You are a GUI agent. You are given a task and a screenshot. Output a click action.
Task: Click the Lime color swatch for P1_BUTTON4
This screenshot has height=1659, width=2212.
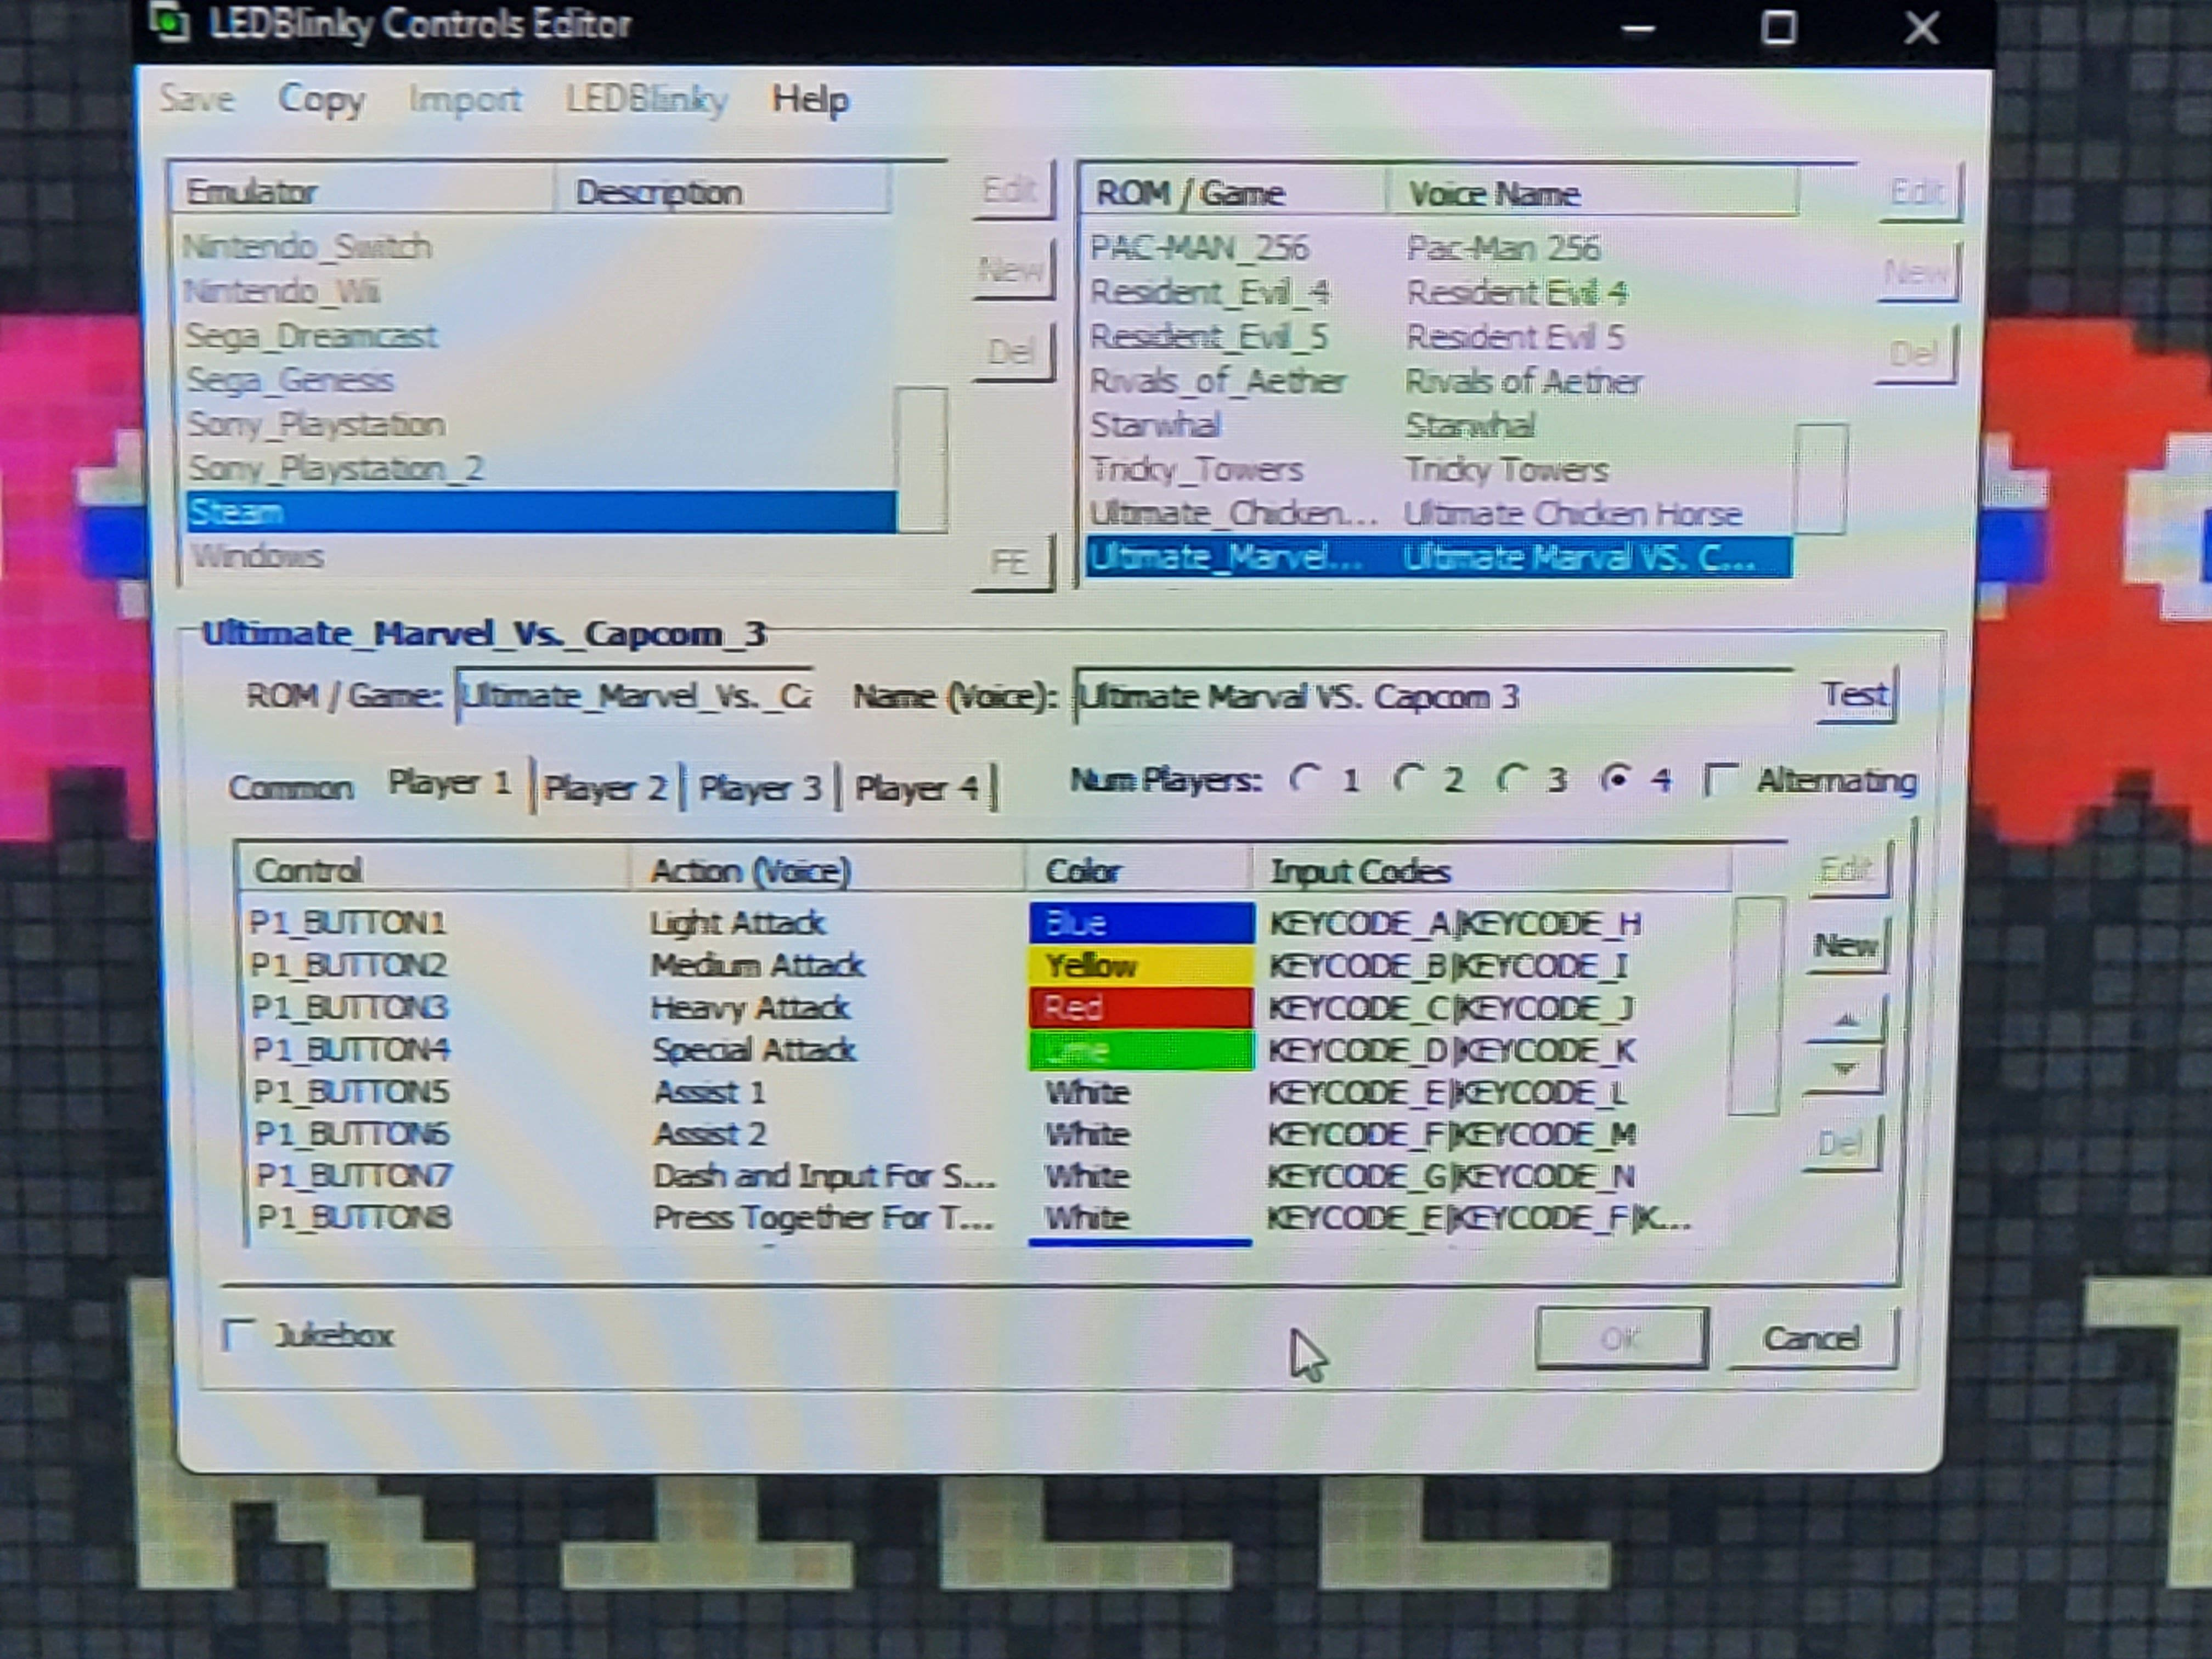tap(1141, 1050)
